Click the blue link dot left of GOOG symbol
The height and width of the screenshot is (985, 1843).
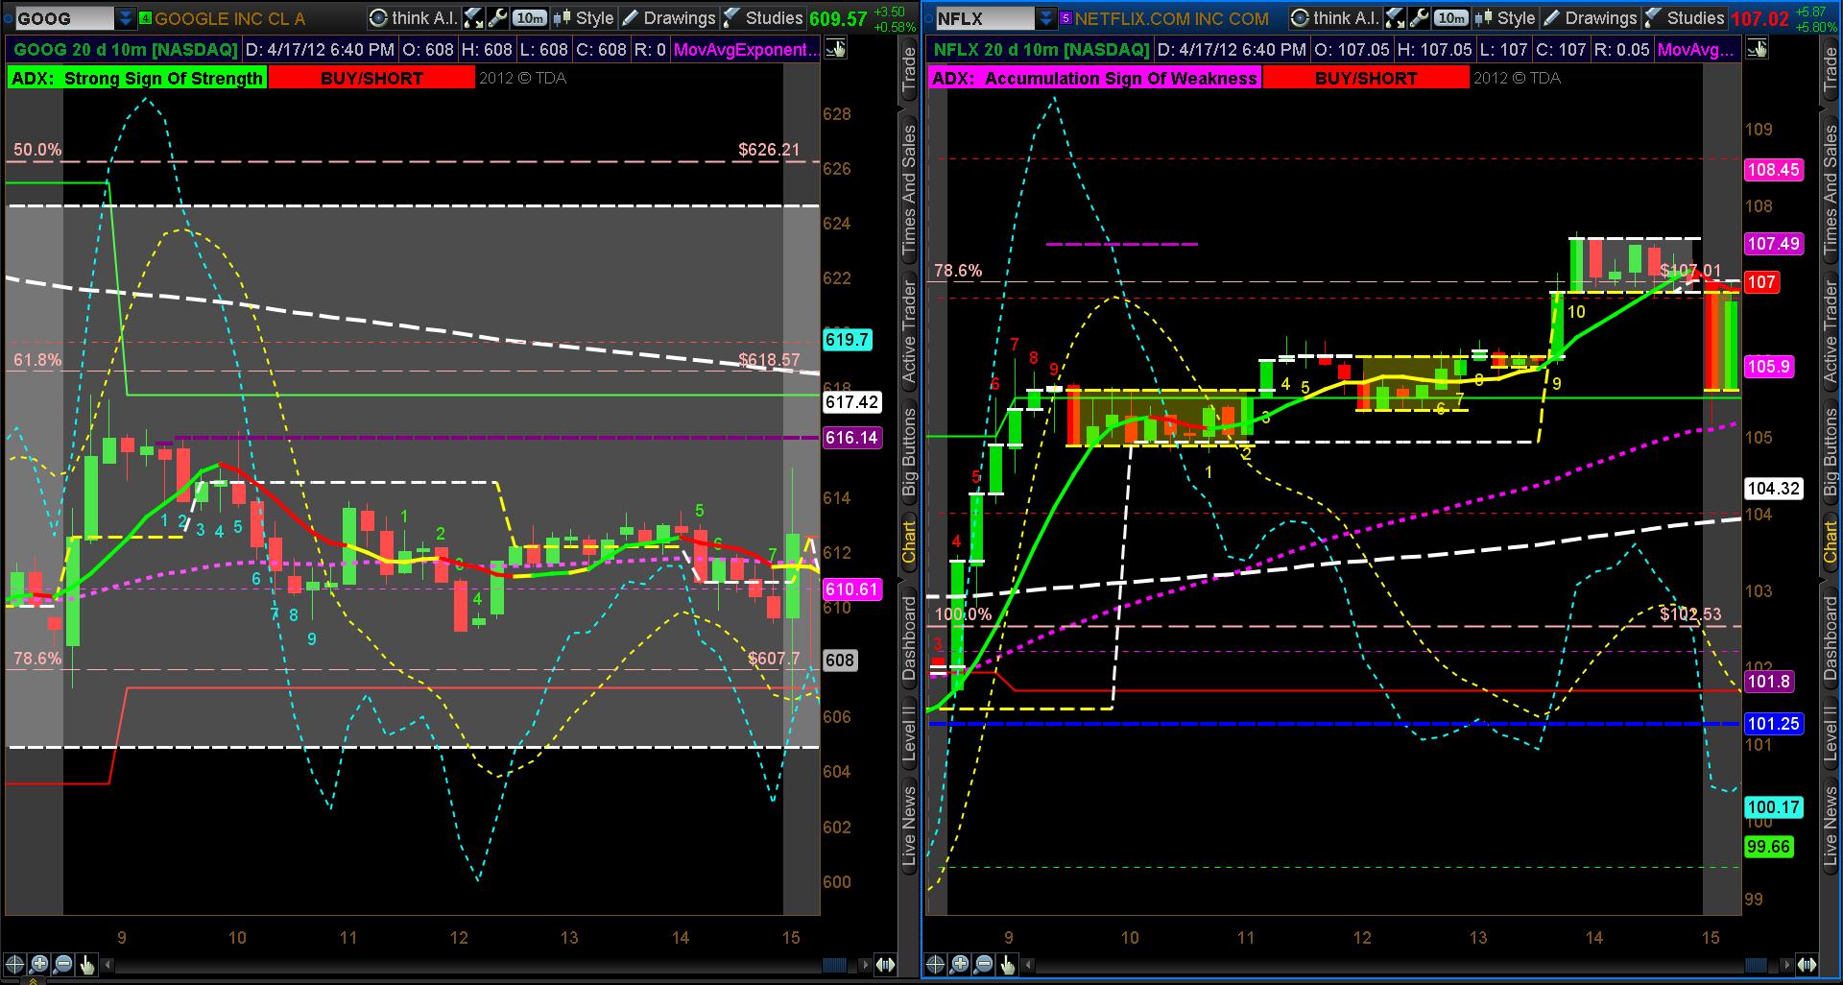pos(9,18)
